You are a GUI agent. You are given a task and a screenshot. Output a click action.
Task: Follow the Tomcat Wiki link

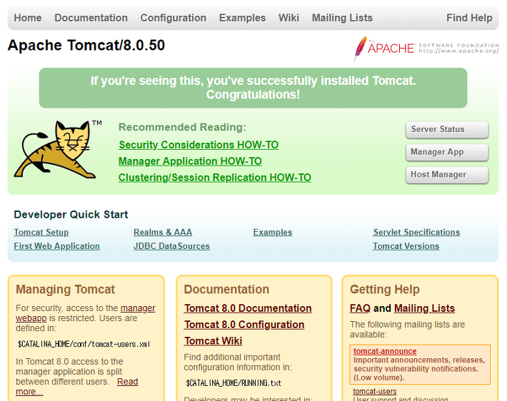coord(213,341)
